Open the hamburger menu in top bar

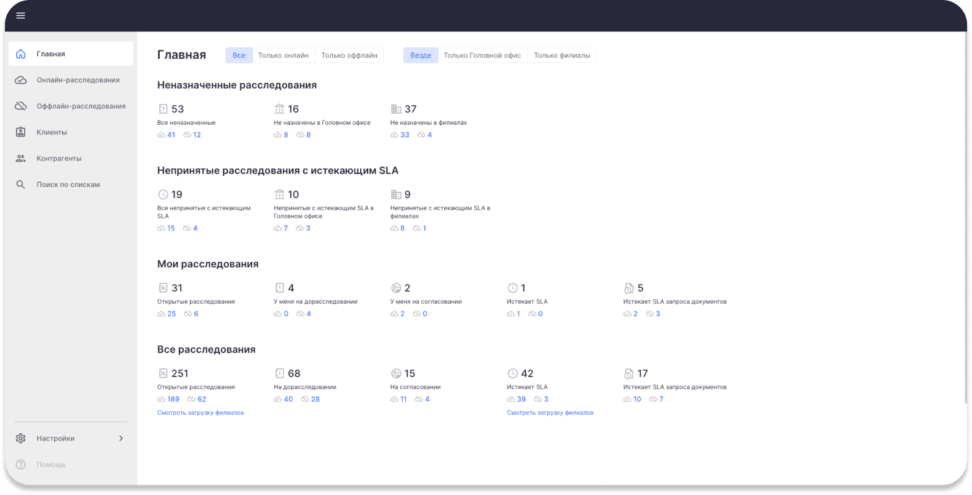tap(20, 15)
